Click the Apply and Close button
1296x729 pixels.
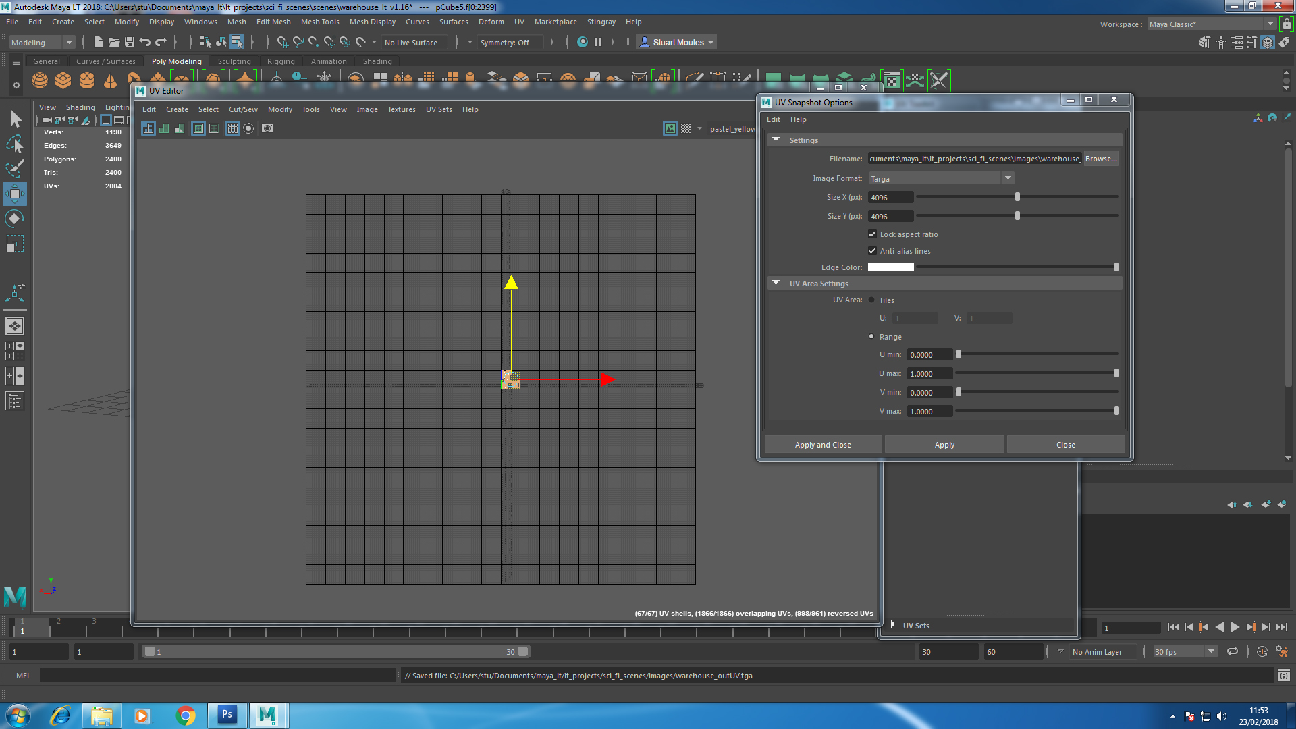823,445
